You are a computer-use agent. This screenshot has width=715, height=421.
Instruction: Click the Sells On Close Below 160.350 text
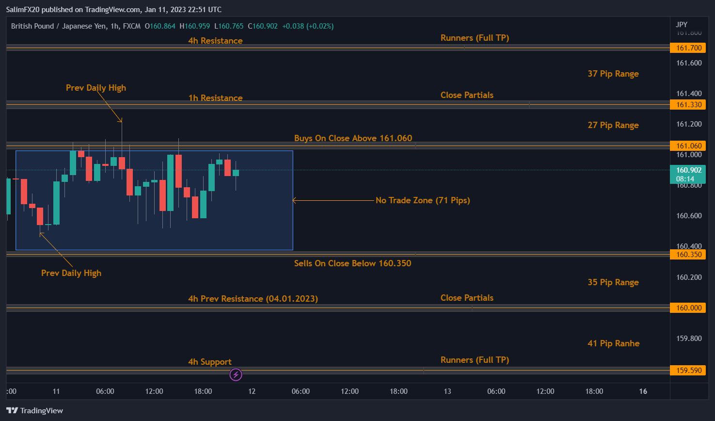pyautogui.click(x=352, y=263)
